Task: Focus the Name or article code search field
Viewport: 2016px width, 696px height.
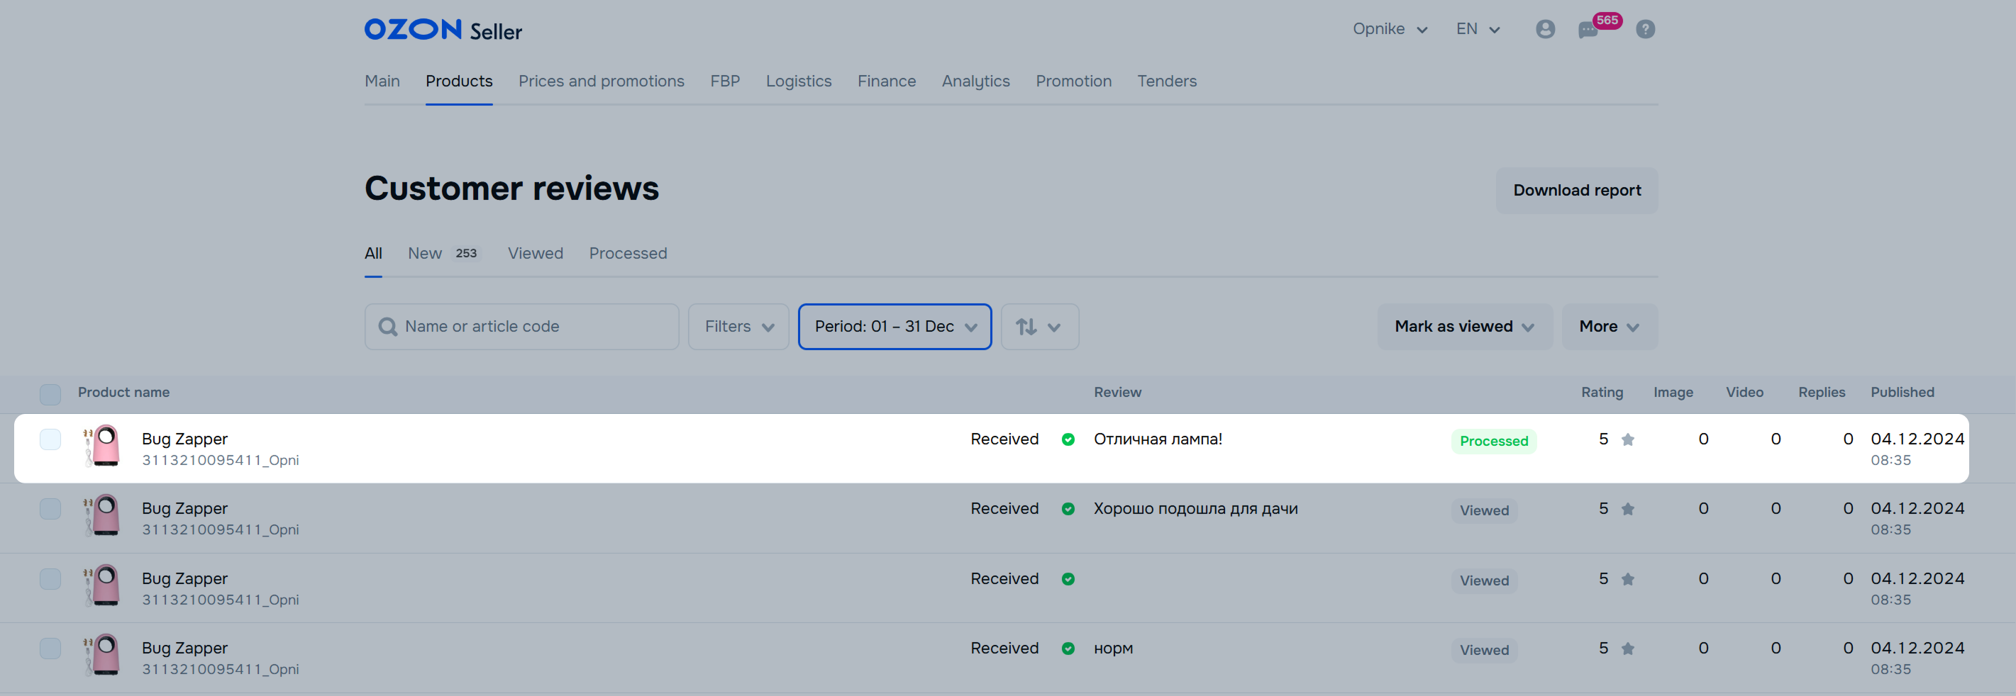Action: click(x=521, y=327)
